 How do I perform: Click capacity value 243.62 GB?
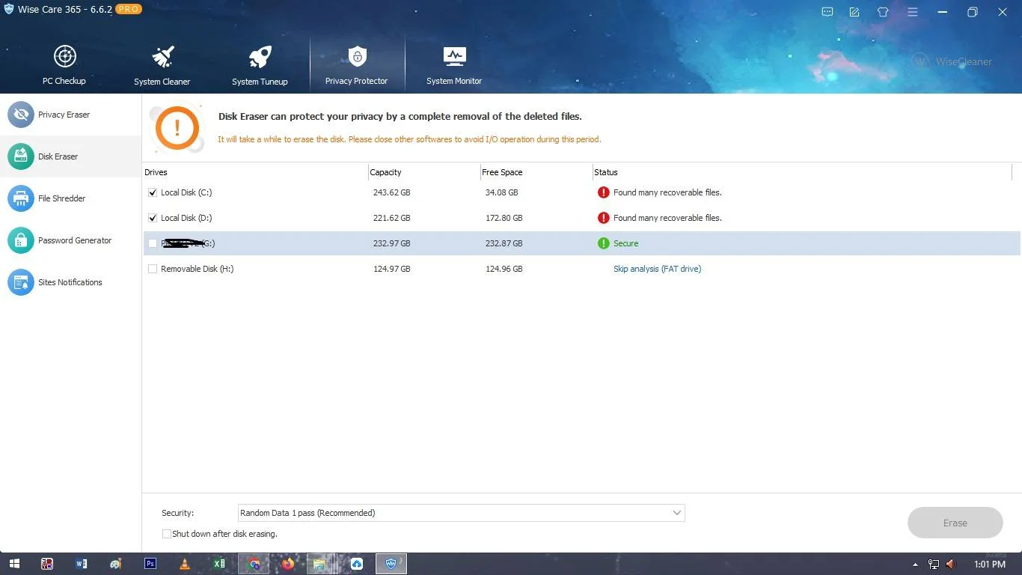pyautogui.click(x=392, y=192)
